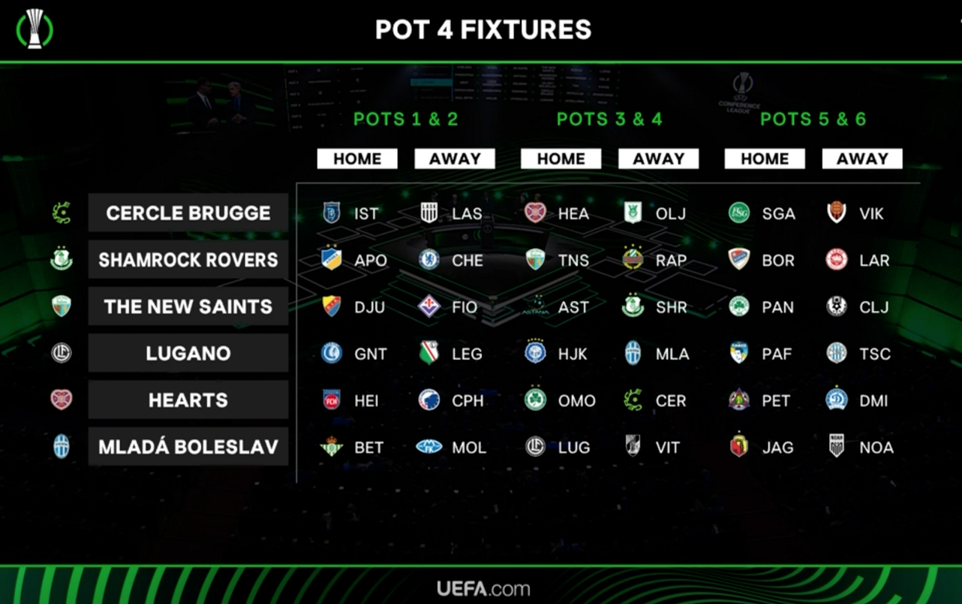Click the POT 4 FIXTURES title
The height and width of the screenshot is (604, 962).
coord(483,30)
